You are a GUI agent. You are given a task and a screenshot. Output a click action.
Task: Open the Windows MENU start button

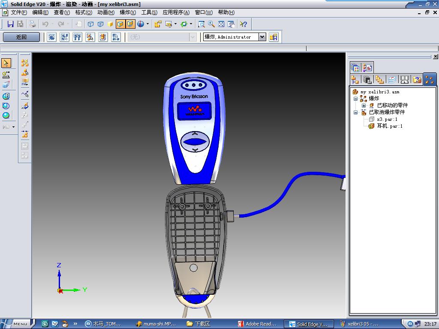[17, 324]
